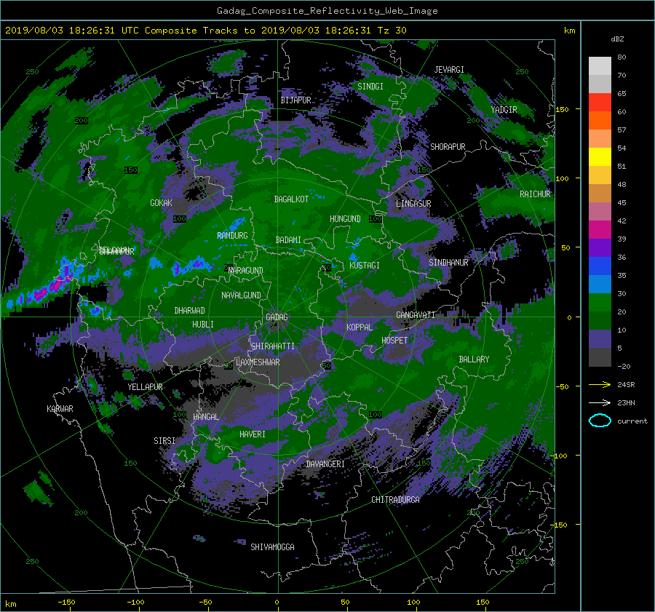Screen dimensions: 655x612
Task: Click the '80' dBZ scale value
Action: (x=622, y=57)
